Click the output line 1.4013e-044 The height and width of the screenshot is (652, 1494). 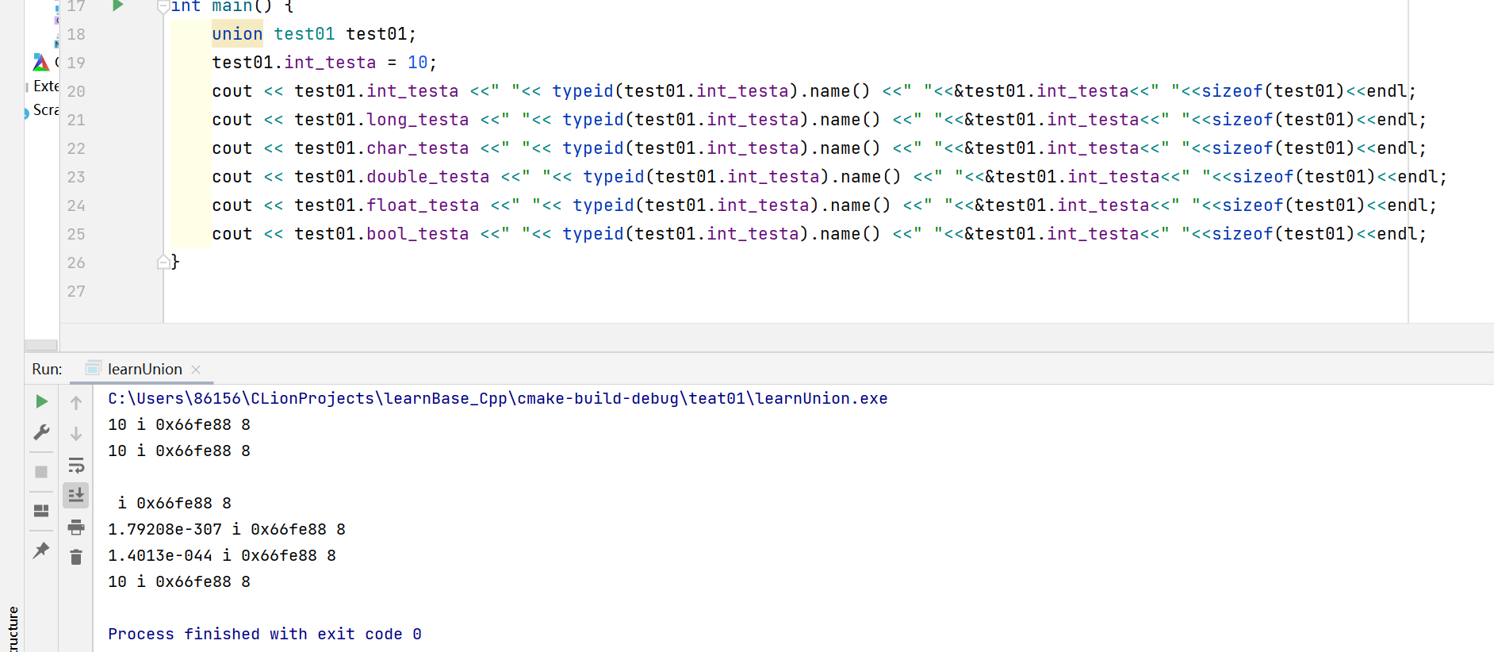[x=222, y=555]
